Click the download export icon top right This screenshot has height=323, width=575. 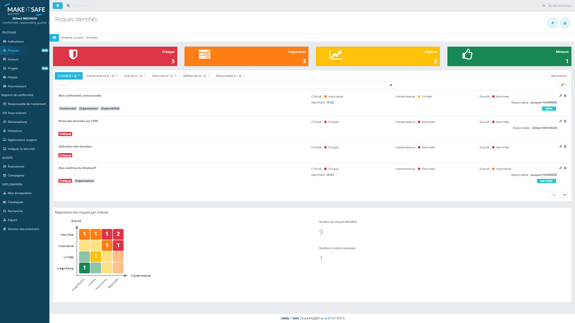pos(565,23)
